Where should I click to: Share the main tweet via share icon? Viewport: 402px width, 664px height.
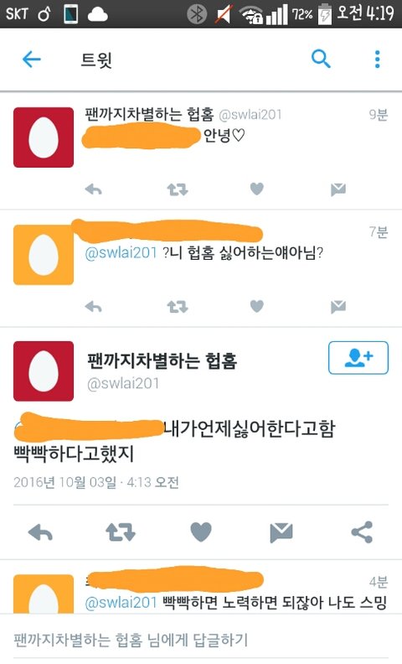coord(362,532)
